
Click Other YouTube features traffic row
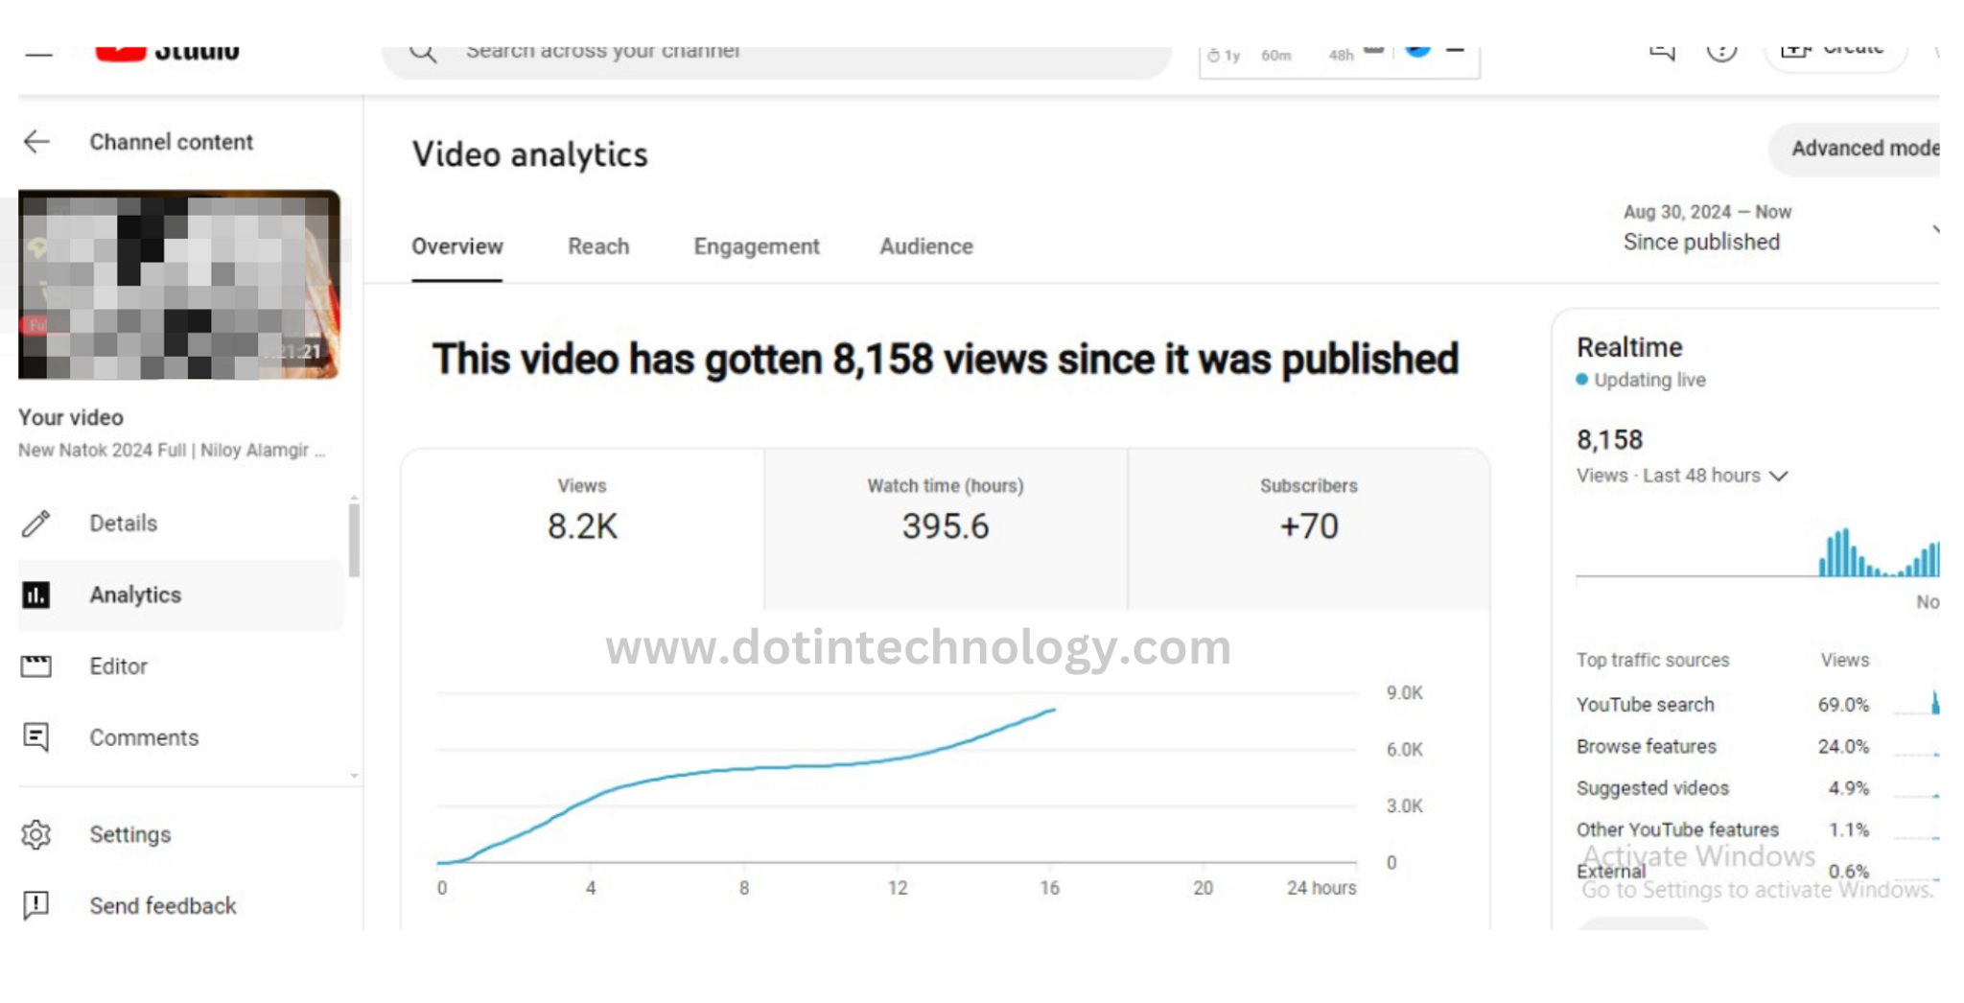(1757, 829)
